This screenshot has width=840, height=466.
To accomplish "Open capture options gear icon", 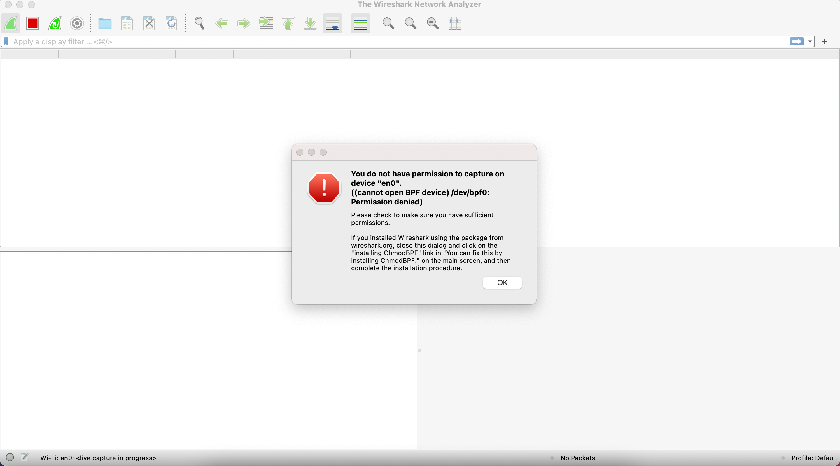I will pos(77,23).
